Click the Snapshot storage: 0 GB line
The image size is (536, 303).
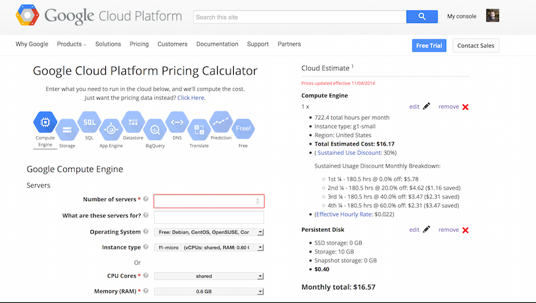coord(345,260)
